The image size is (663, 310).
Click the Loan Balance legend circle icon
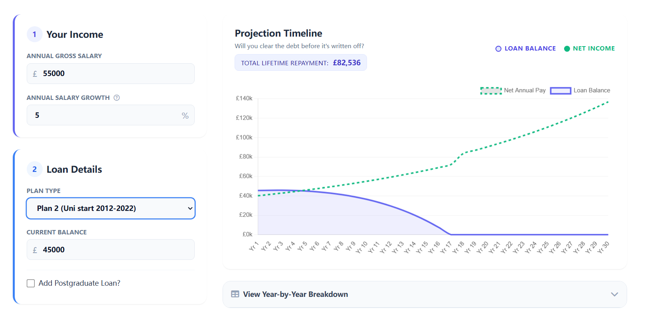tap(498, 49)
